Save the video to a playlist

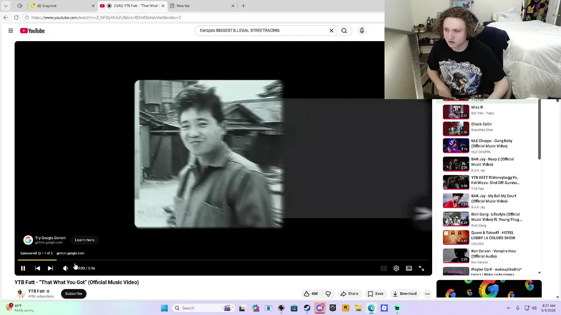coord(376,294)
